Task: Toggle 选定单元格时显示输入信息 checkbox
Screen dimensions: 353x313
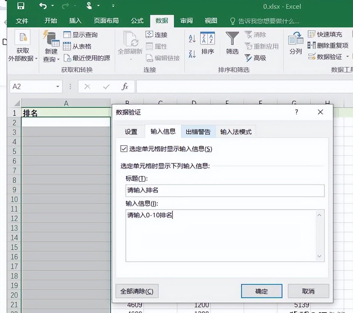Action: click(x=124, y=149)
